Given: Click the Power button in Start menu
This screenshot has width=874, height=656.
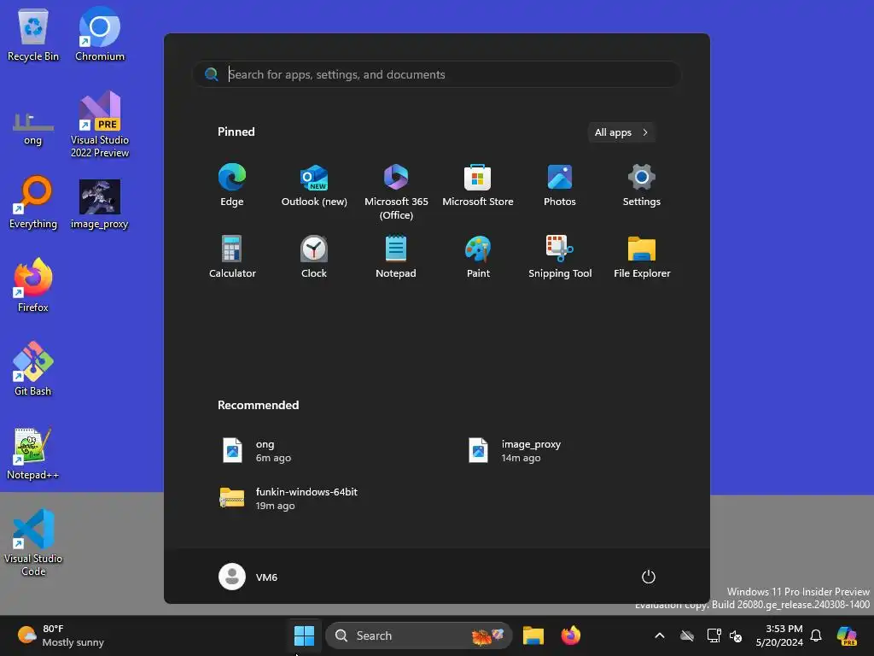Looking at the screenshot, I should click(x=649, y=577).
